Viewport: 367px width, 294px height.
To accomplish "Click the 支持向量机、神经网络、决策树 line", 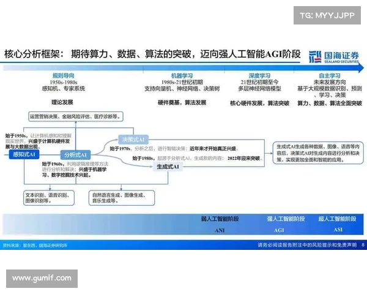I will pos(182,89).
